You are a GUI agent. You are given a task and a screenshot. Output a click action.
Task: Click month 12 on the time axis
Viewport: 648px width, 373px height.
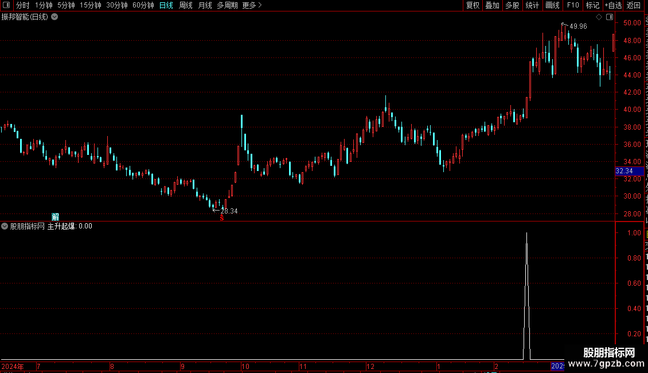(370, 367)
